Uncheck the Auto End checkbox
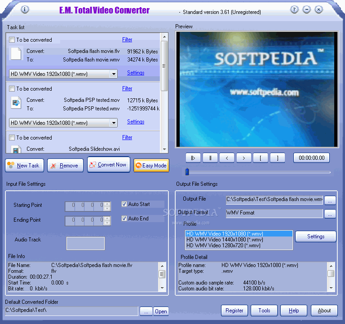The width and height of the screenshot is (345, 324). click(124, 218)
